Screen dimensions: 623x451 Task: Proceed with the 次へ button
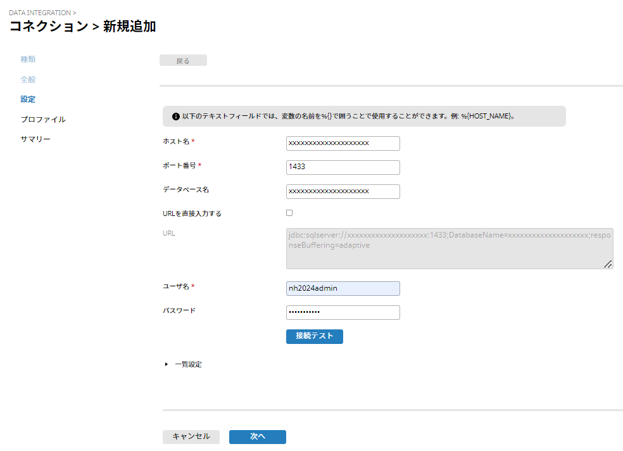257,436
